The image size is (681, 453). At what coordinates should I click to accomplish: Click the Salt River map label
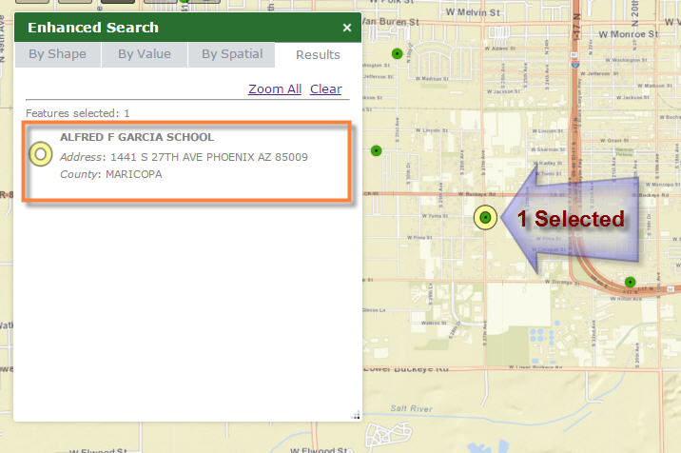pyautogui.click(x=411, y=408)
